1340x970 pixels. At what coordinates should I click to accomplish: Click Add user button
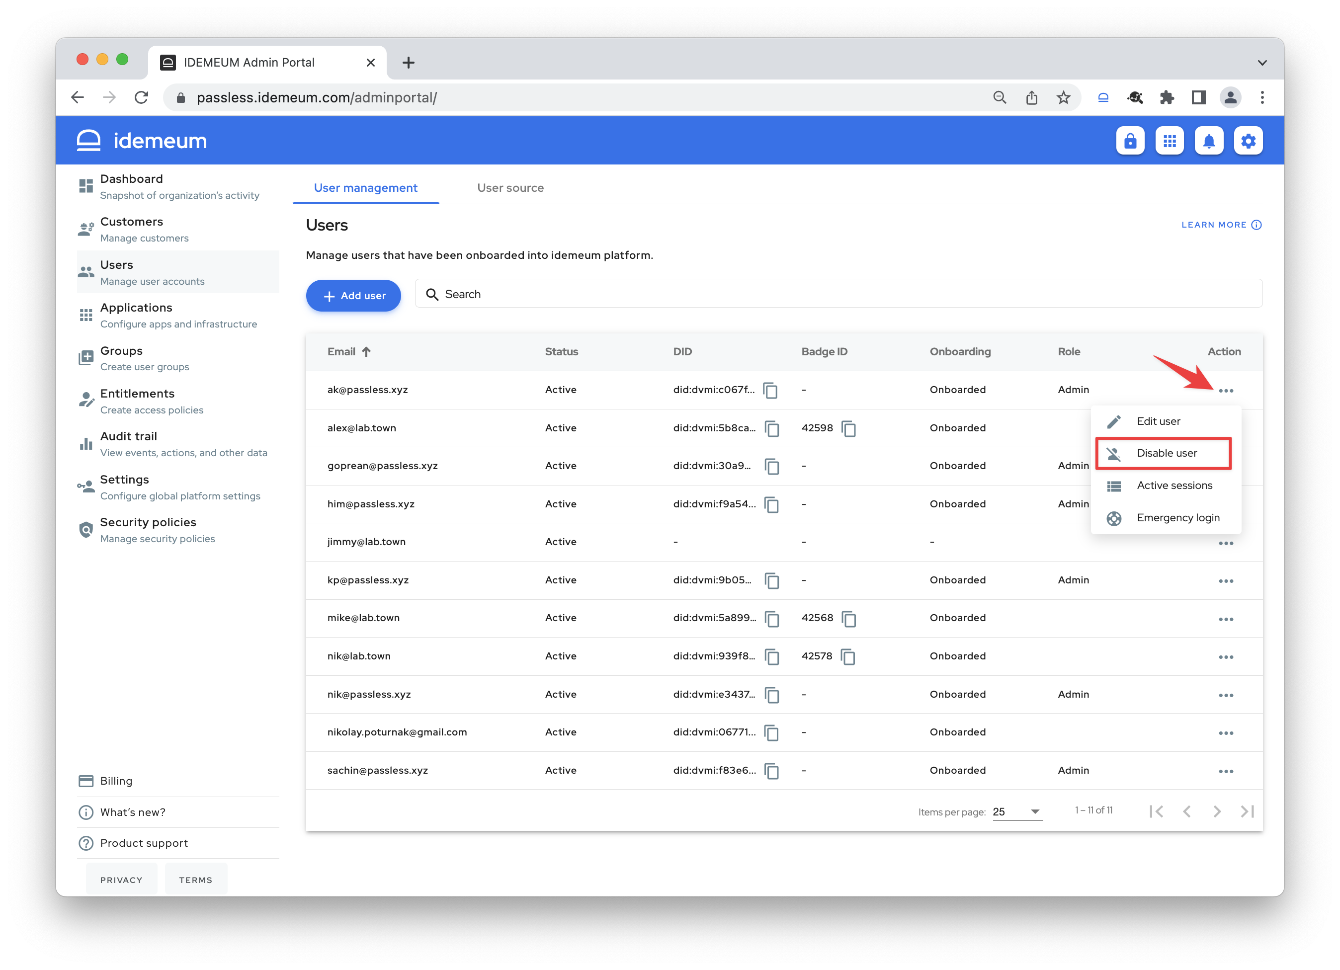[x=353, y=295]
